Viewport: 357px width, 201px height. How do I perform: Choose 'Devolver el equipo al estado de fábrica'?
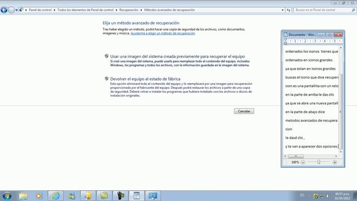(x=145, y=79)
